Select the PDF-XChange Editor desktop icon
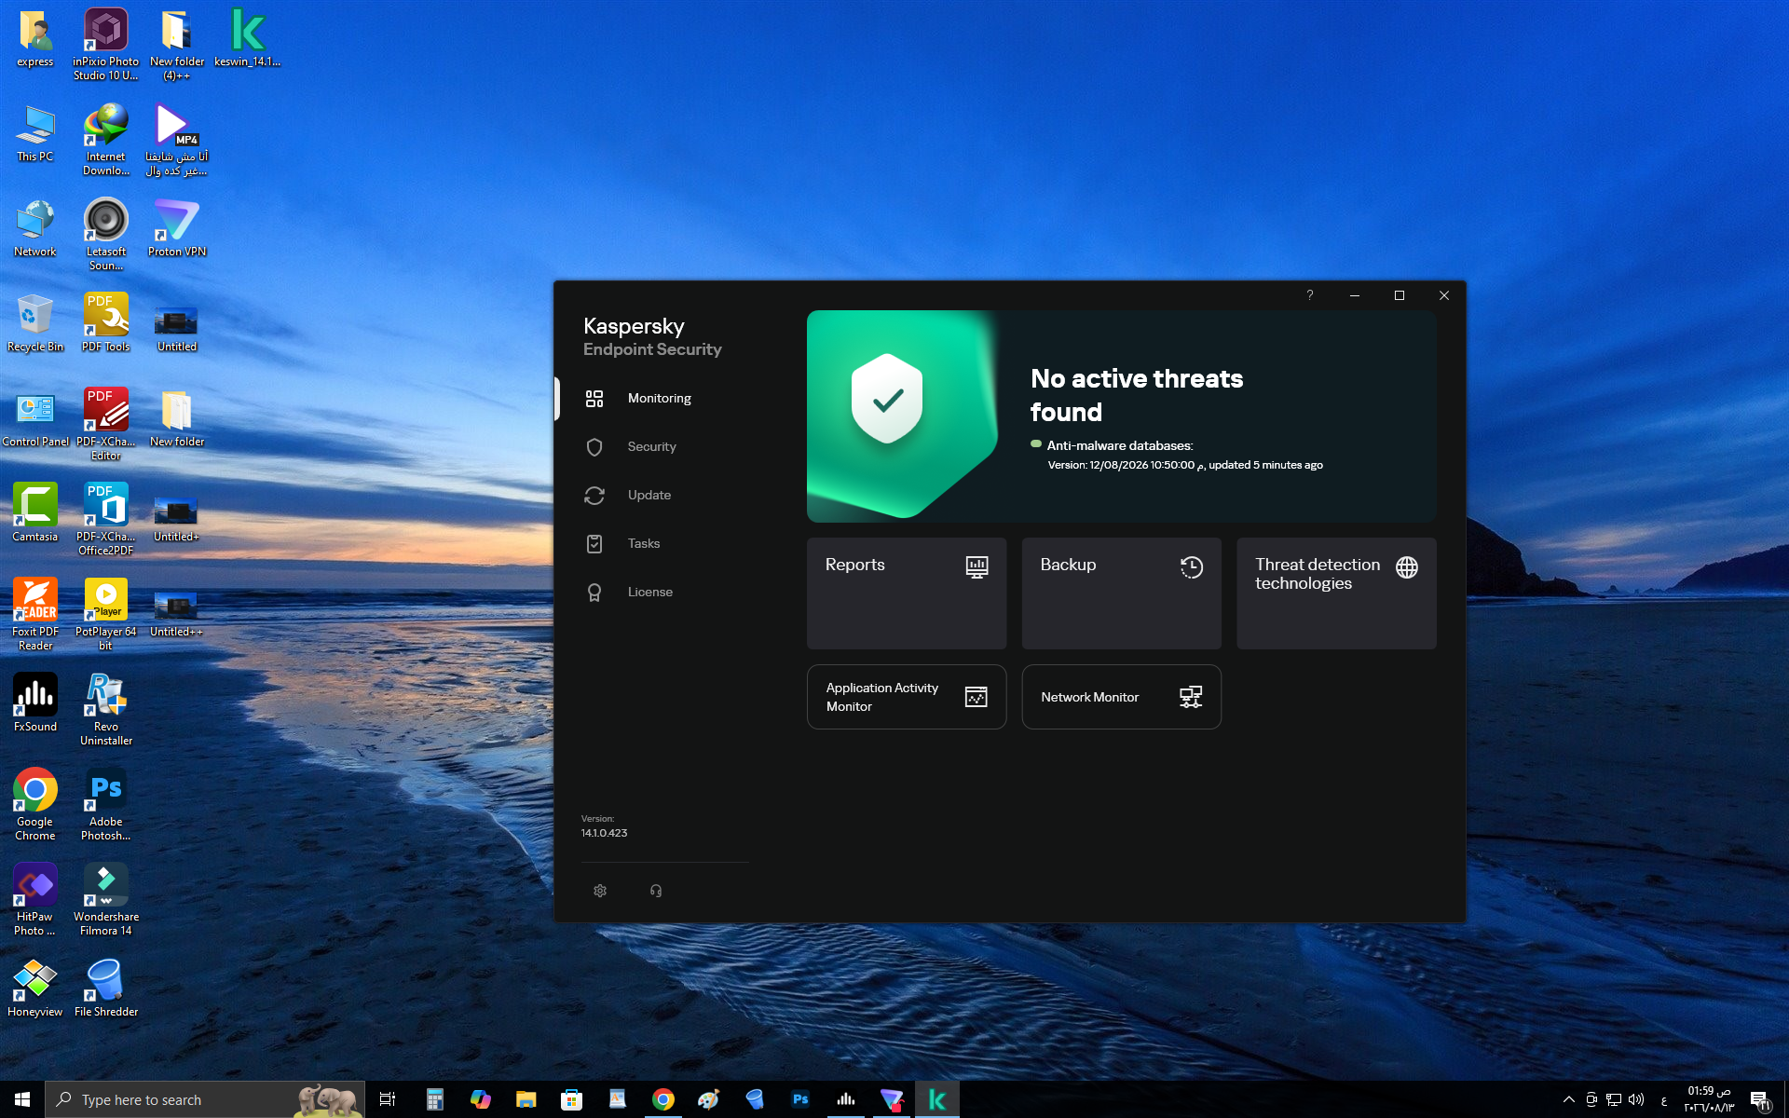Screen dimensions: 1789x1118 pos(105,424)
